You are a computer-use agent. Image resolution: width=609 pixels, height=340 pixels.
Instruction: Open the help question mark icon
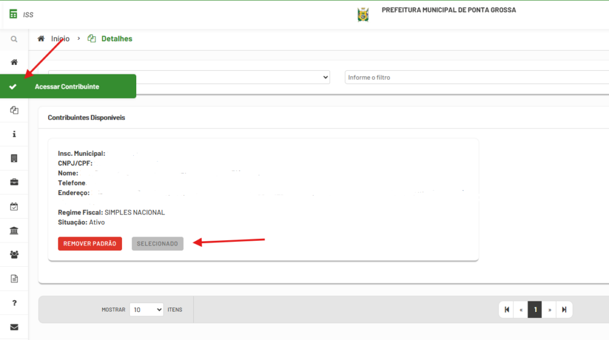[14, 303]
